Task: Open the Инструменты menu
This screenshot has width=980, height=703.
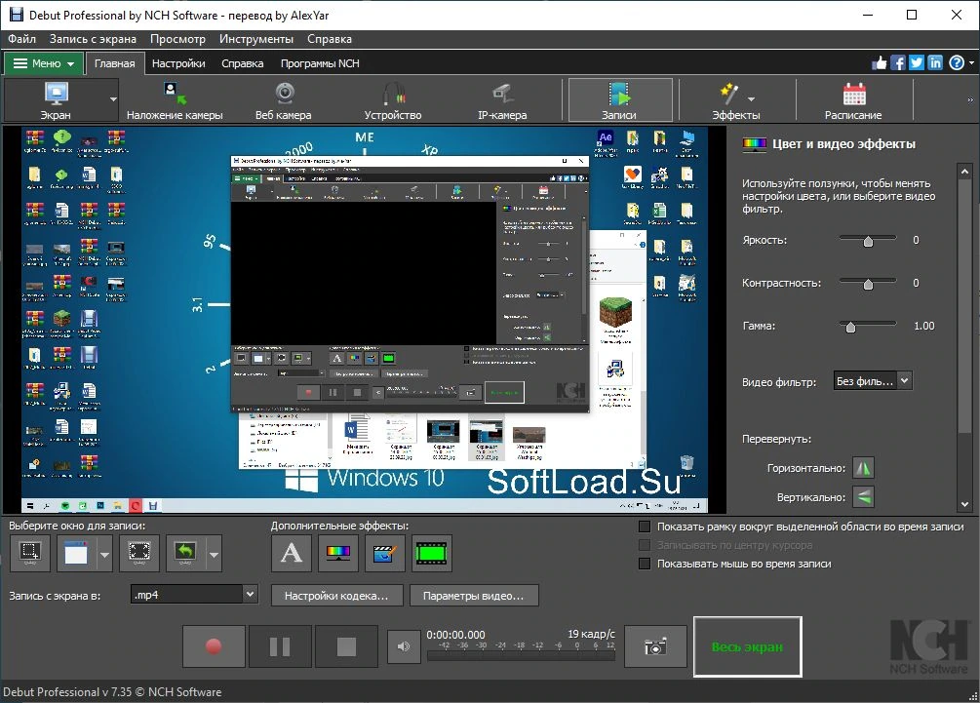Action: pos(256,39)
